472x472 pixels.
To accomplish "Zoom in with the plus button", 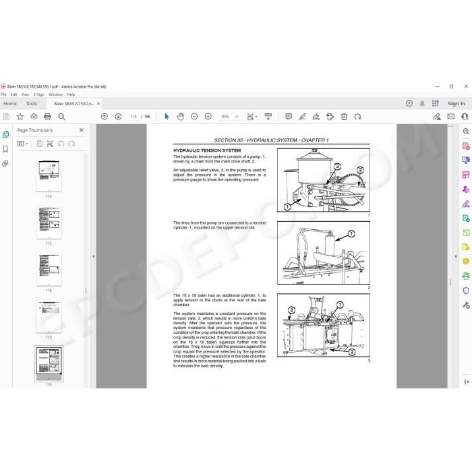I will click(208, 117).
